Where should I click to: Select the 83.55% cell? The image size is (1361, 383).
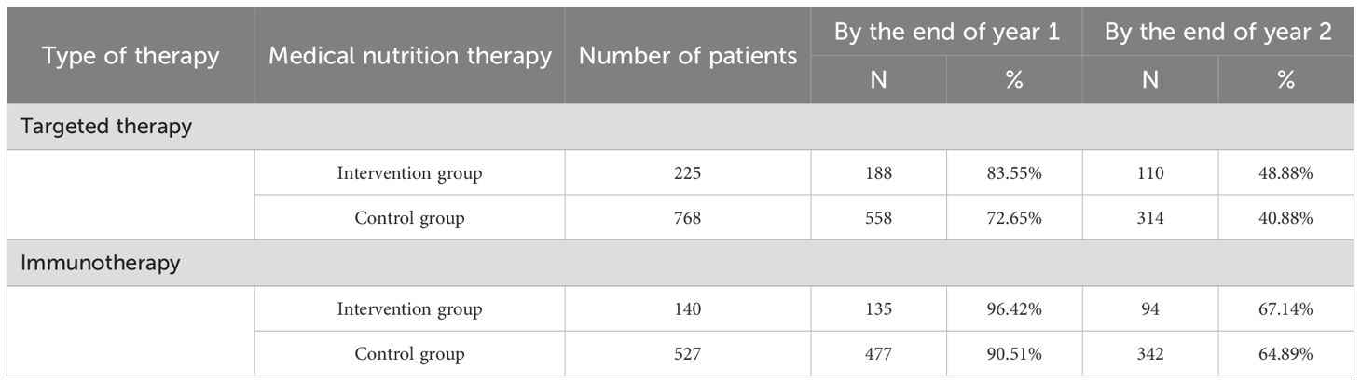click(1014, 172)
